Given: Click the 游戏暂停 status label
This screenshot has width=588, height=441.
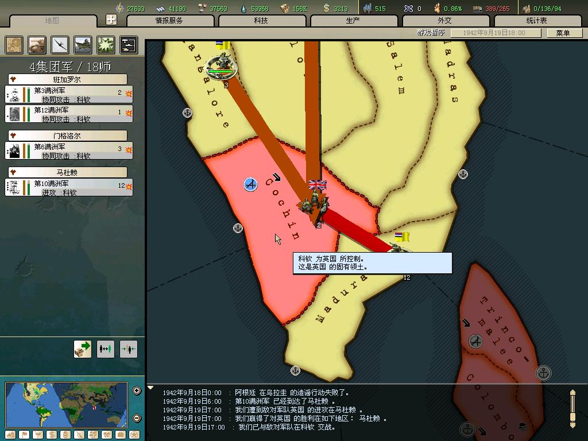Looking at the screenshot, I should (431, 33).
